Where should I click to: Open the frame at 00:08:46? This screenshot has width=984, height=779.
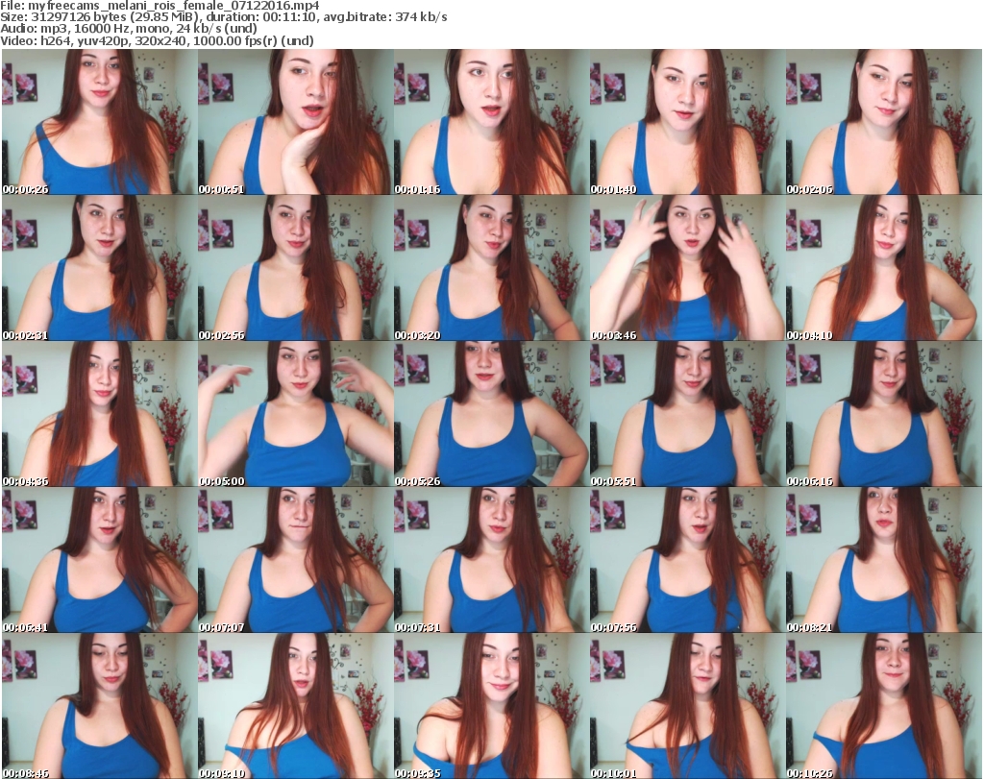pyautogui.click(x=99, y=706)
